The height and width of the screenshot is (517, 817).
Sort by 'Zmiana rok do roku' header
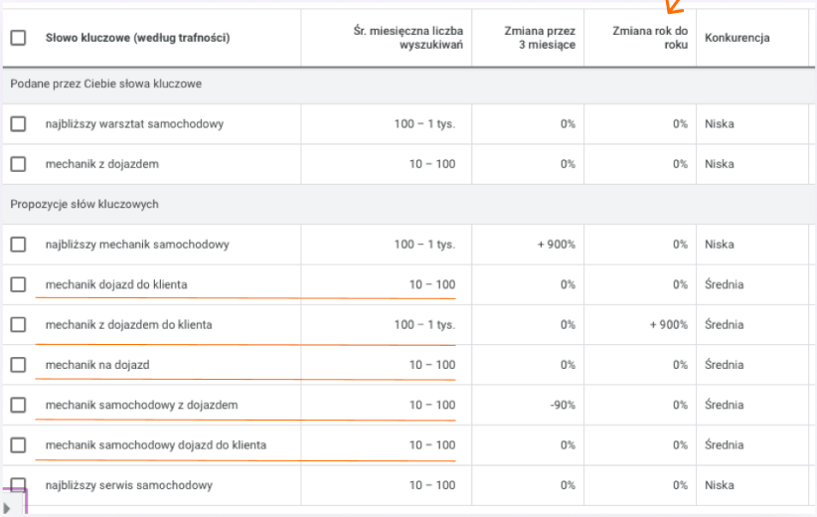(650, 38)
